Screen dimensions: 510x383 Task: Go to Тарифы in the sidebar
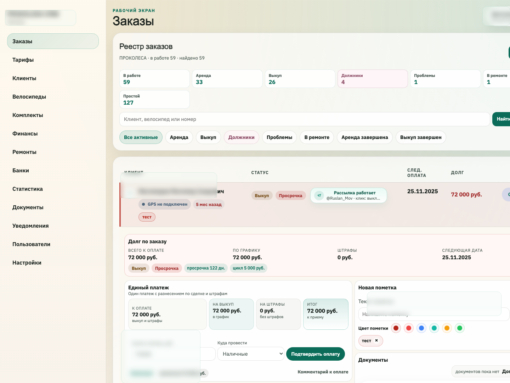[53, 60]
